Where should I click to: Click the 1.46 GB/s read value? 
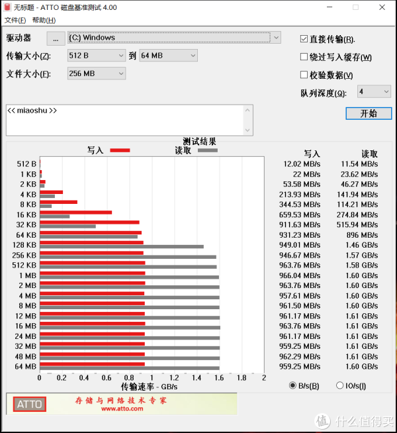point(362,245)
